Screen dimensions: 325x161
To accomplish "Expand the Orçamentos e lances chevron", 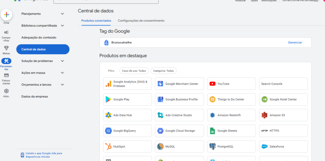I will 63,85.
